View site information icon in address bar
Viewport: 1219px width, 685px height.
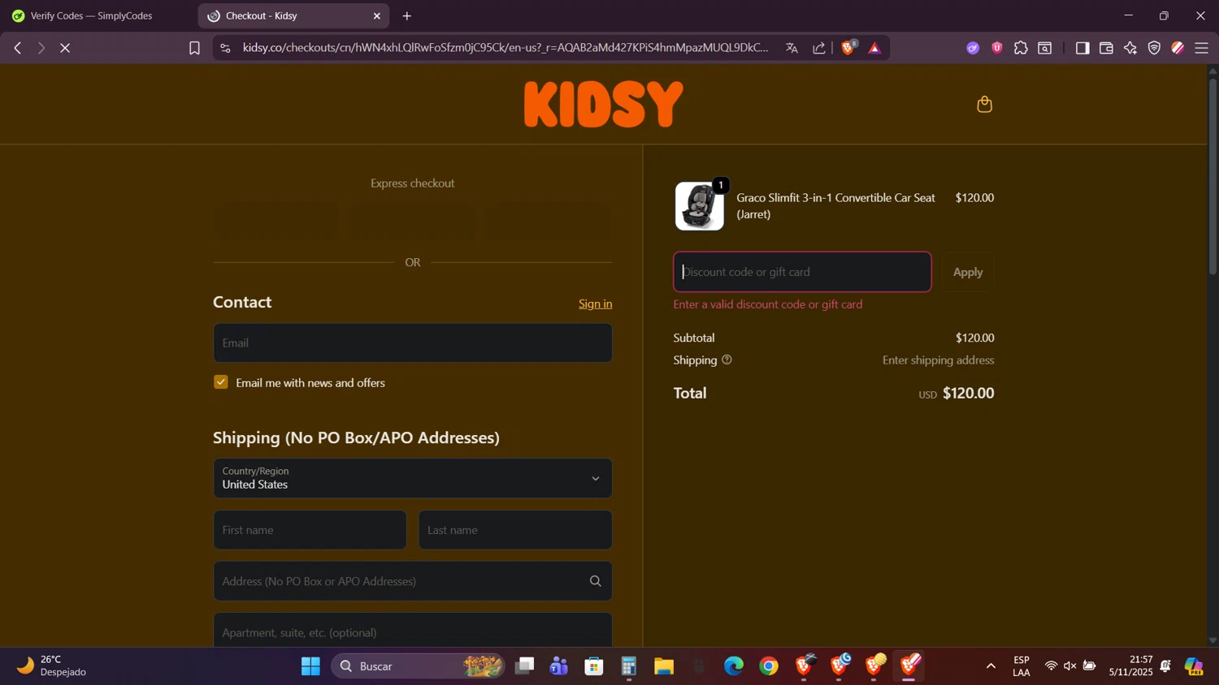click(x=226, y=48)
